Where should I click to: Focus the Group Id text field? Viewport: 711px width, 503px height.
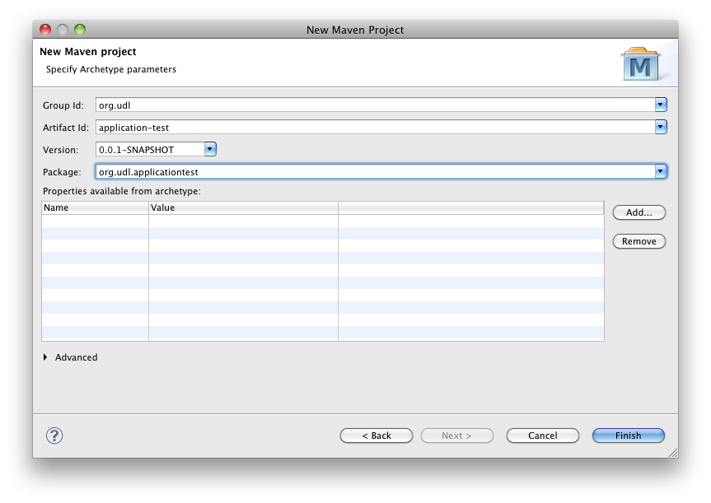point(374,105)
